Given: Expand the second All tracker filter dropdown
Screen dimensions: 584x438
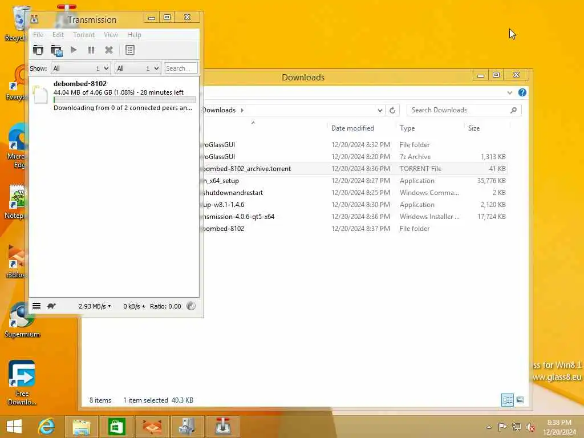Looking at the screenshot, I should coord(138,68).
